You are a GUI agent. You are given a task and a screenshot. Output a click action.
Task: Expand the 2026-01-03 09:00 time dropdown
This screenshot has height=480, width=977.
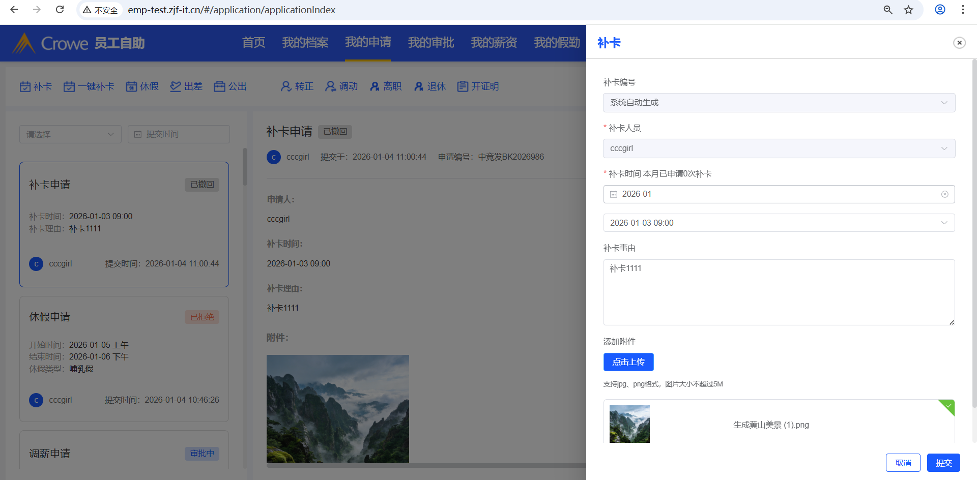[779, 223]
